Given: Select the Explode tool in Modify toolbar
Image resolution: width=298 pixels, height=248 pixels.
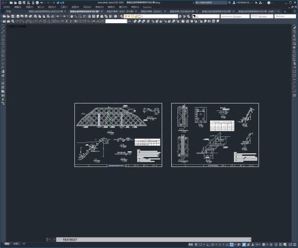Looking at the screenshot, I should tap(295, 95).
